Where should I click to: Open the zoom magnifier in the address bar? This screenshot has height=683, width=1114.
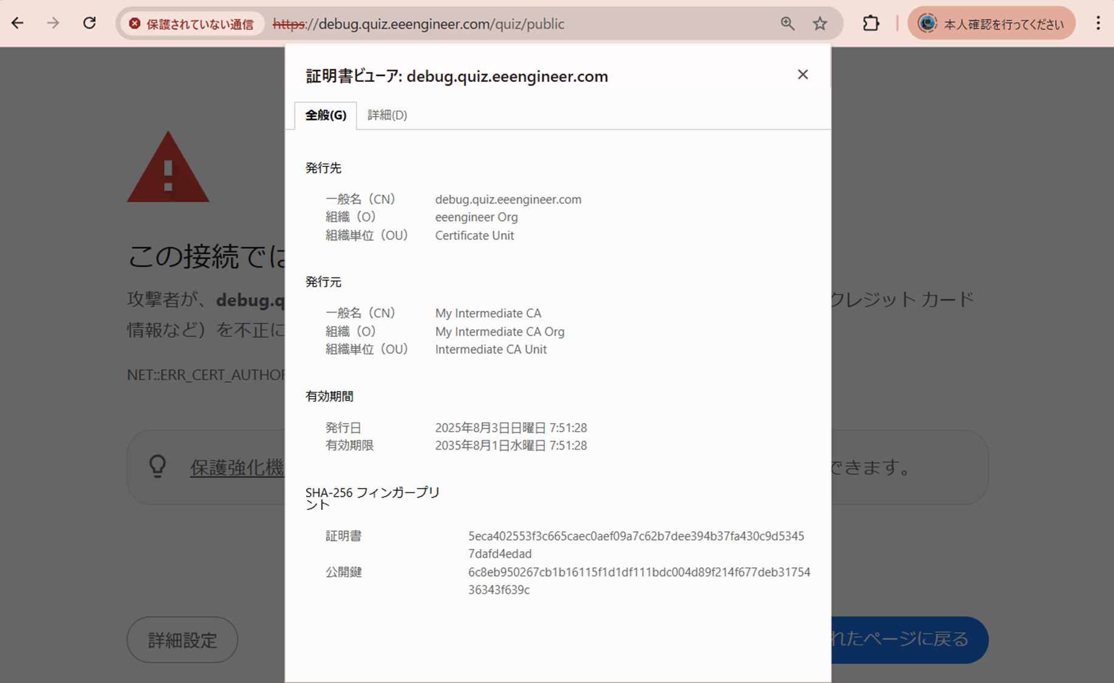pyautogui.click(x=787, y=24)
